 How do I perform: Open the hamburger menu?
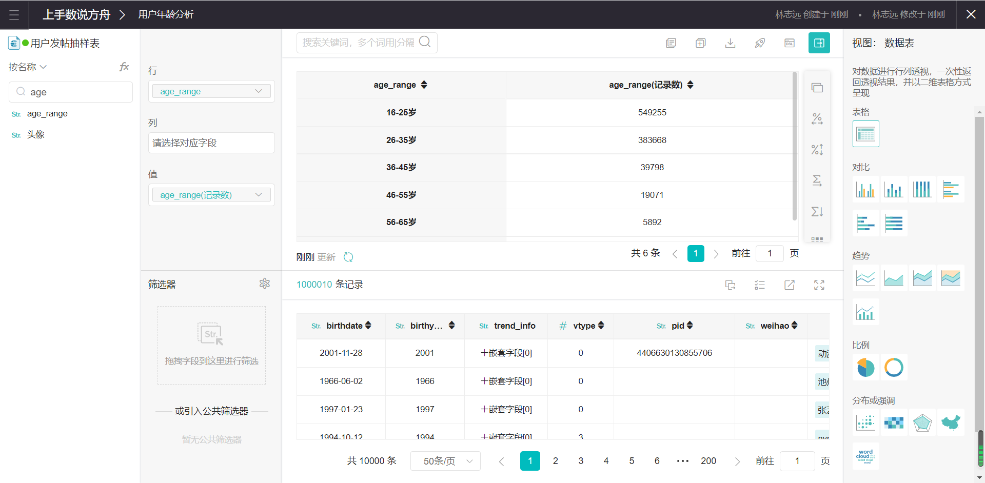coord(14,14)
